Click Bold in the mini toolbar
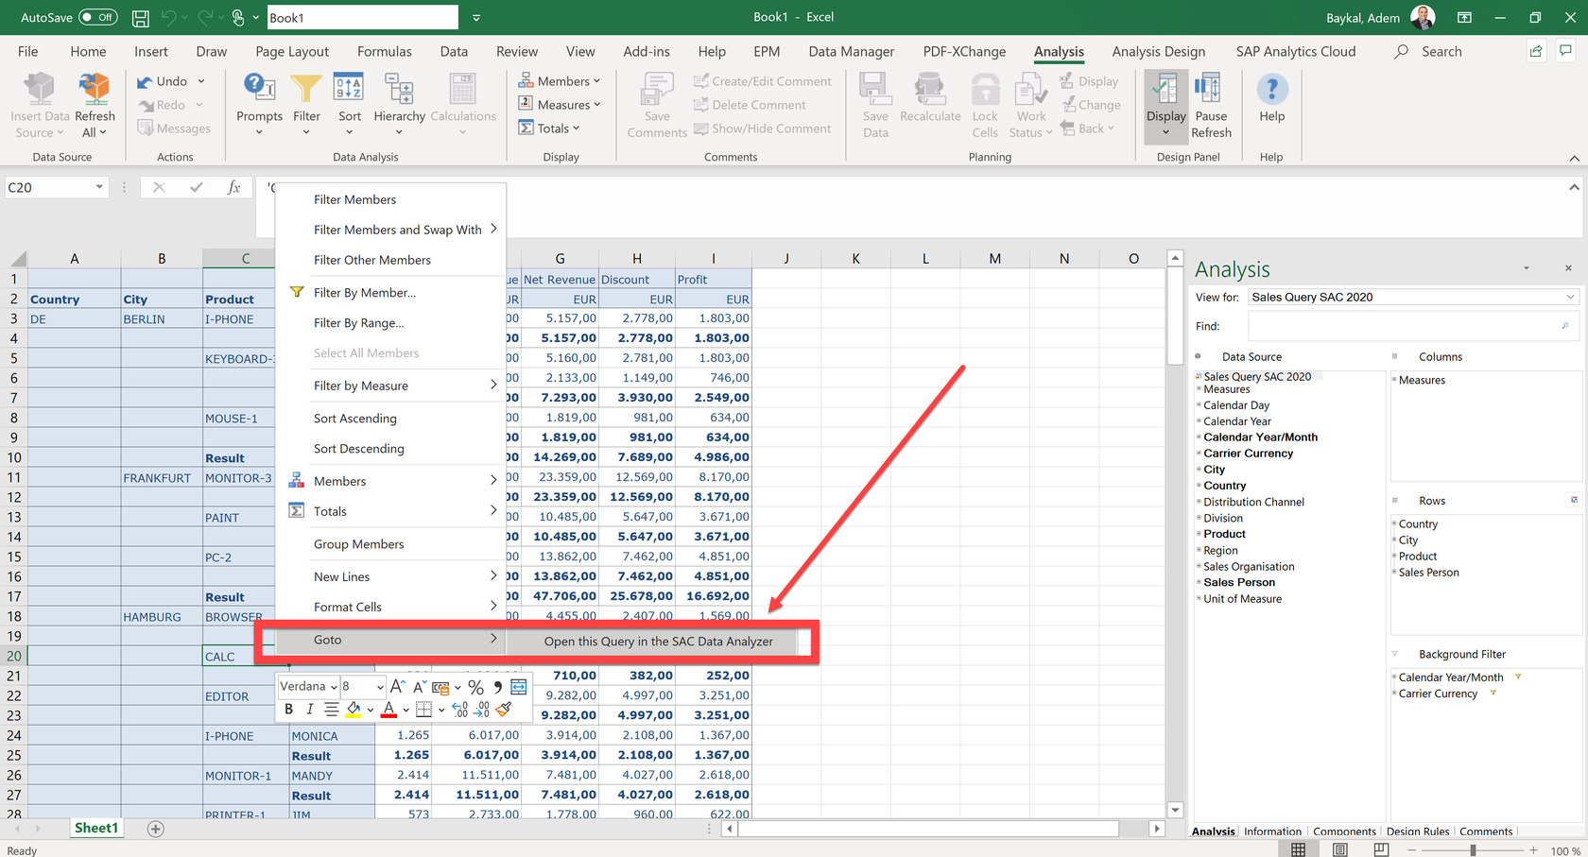Screen dimensions: 1588x857 [288, 709]
